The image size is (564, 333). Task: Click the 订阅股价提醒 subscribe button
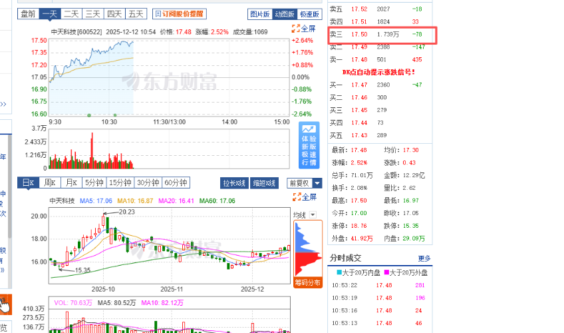pos(180,14)
